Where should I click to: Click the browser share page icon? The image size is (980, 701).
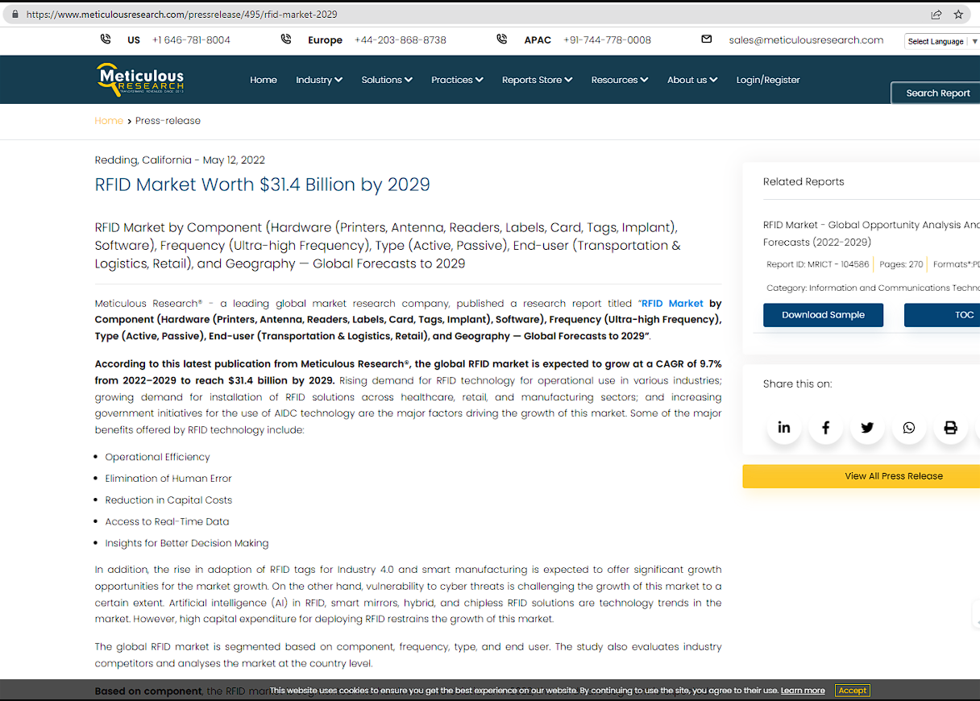coord(936,15)
